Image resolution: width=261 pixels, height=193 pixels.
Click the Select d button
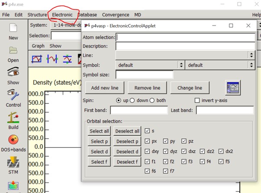pos(99,151)
